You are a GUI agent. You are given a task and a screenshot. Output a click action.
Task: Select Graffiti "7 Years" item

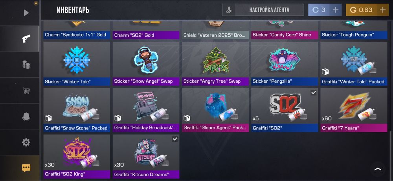[x=354, y=110]
